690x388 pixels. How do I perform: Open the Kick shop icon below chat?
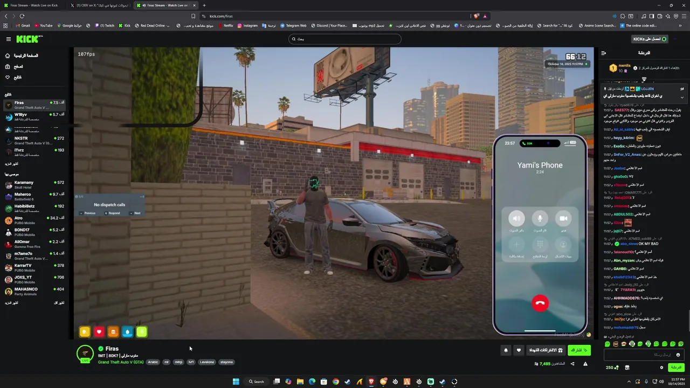[627, 368]
